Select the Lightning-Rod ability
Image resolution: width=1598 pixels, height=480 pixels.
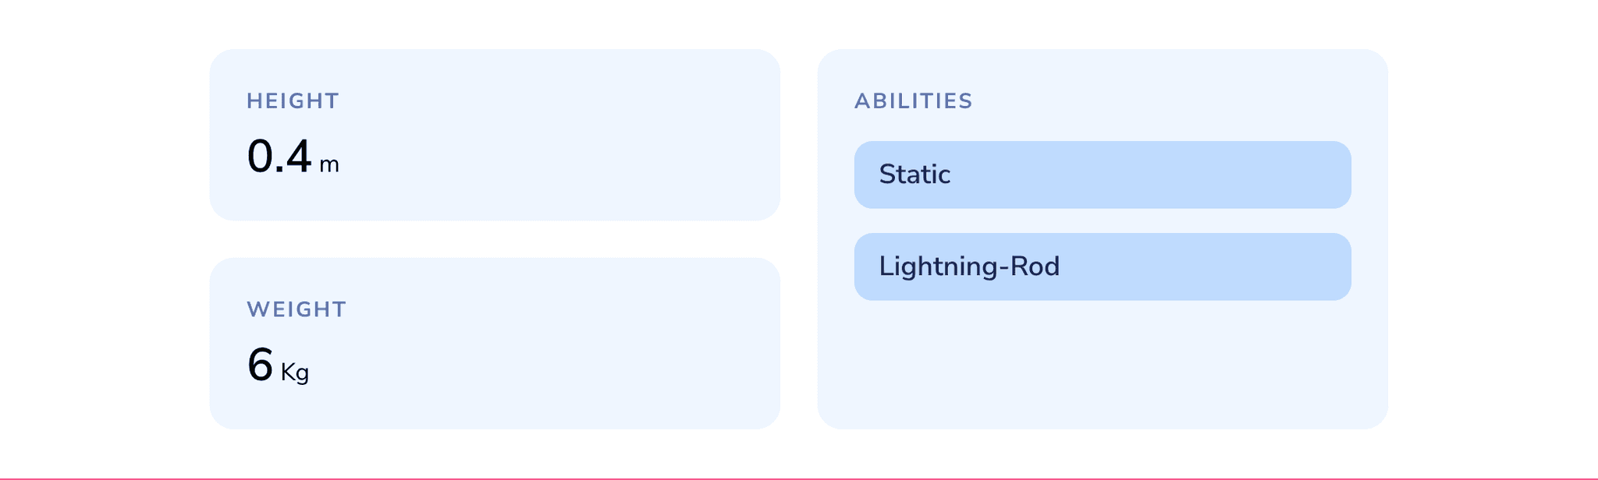coord(1102,266)
